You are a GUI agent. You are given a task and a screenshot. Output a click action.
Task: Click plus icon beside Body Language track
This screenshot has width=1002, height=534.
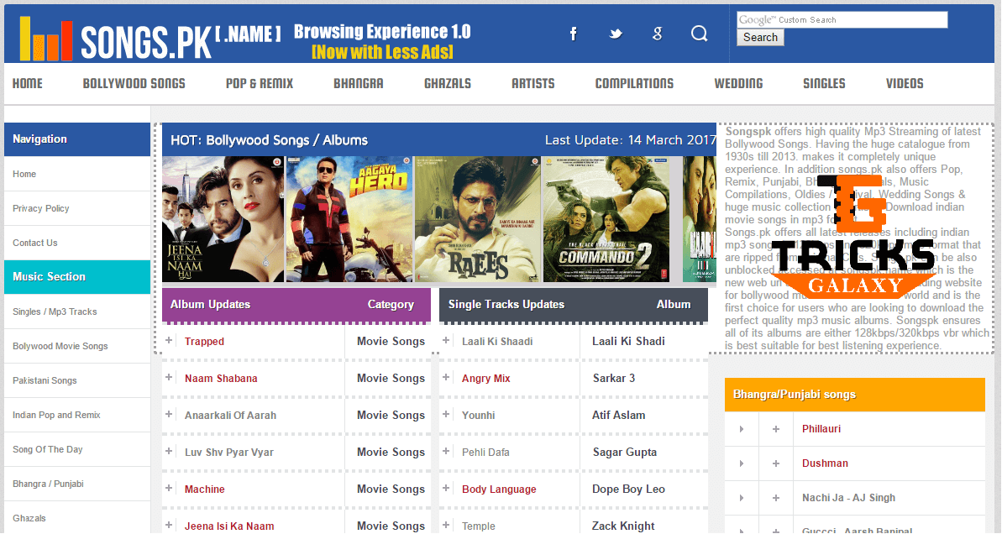446,489
